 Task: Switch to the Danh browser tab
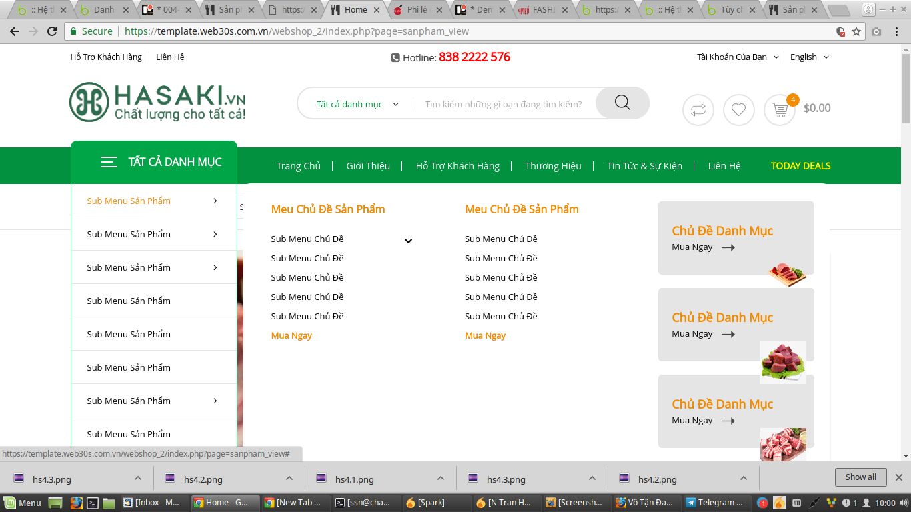pyautogui.click(x=103, y=10)
